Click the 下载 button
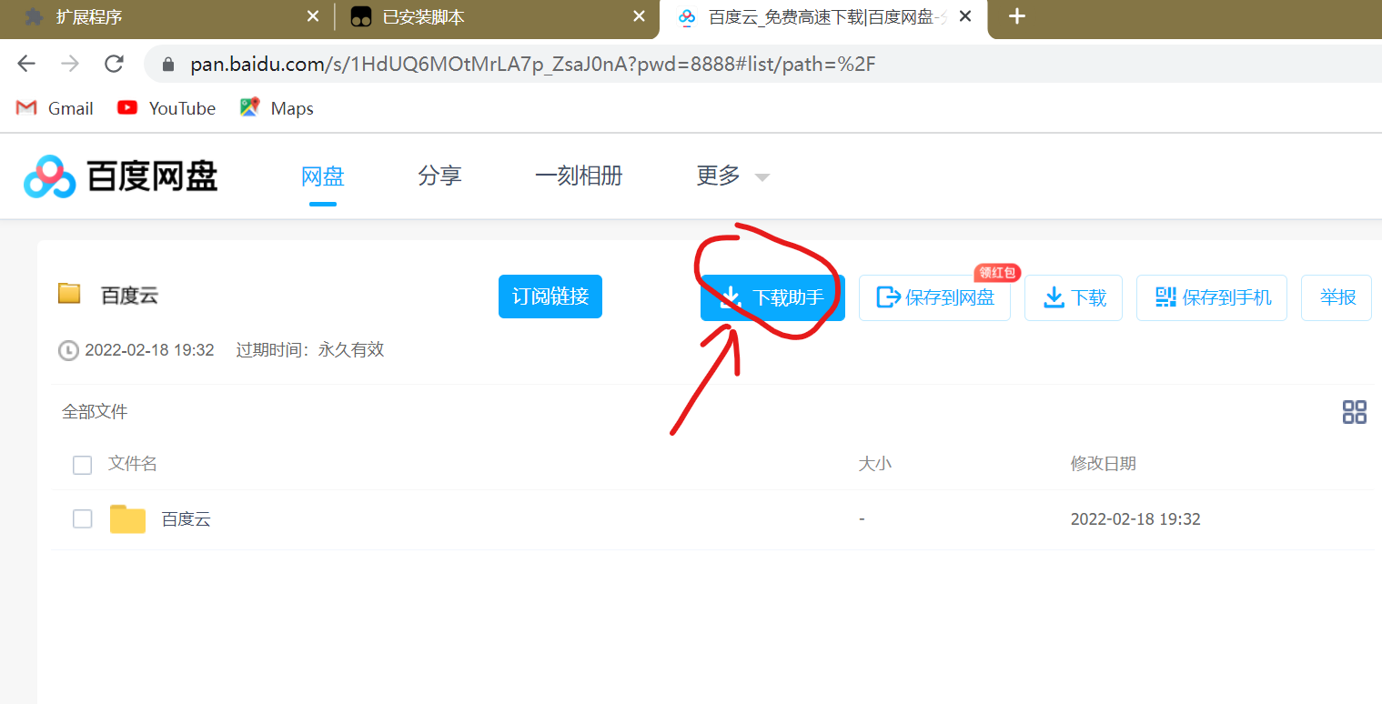This screenshot has height=704, width=1382. pyautogui.click(x=1074, y=297)
